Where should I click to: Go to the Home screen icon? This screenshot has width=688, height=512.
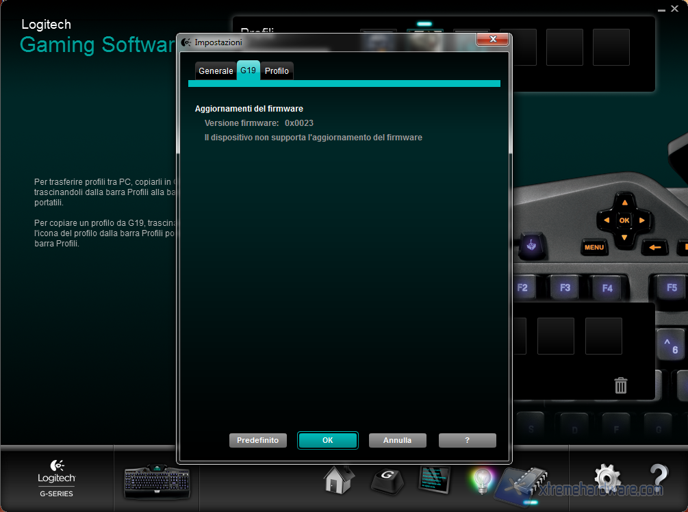339,479
